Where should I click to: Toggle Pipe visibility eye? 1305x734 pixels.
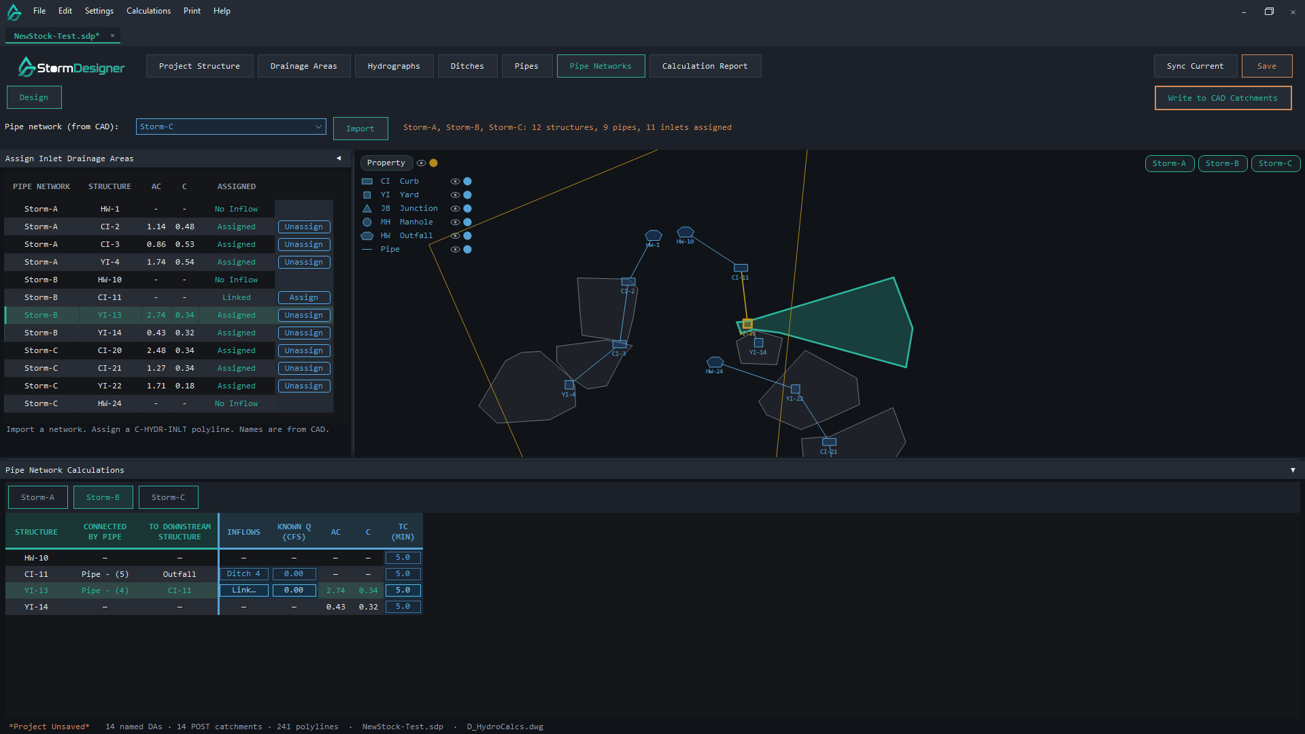[x=455, y=250]
